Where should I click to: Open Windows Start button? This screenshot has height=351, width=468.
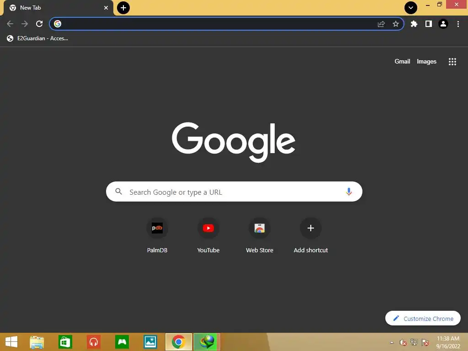[x=11, y=342]
